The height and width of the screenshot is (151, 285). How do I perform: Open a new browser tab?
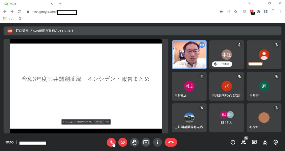coord(60,4)
